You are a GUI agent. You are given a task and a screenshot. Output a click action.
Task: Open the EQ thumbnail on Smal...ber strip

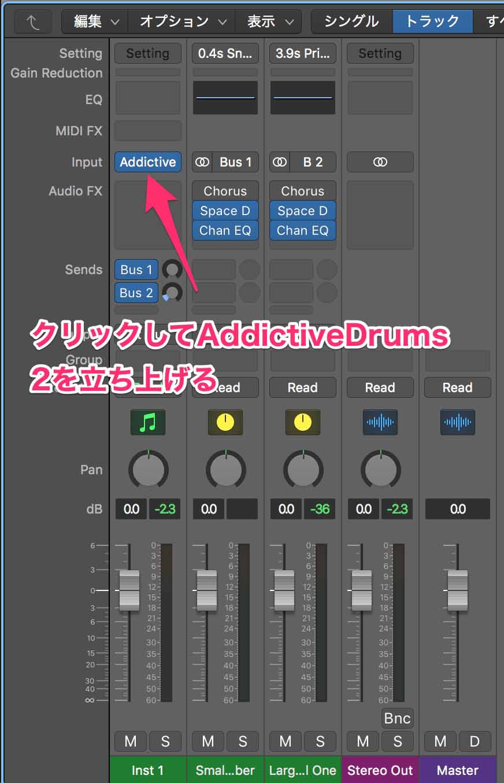(x=225, y=97)
